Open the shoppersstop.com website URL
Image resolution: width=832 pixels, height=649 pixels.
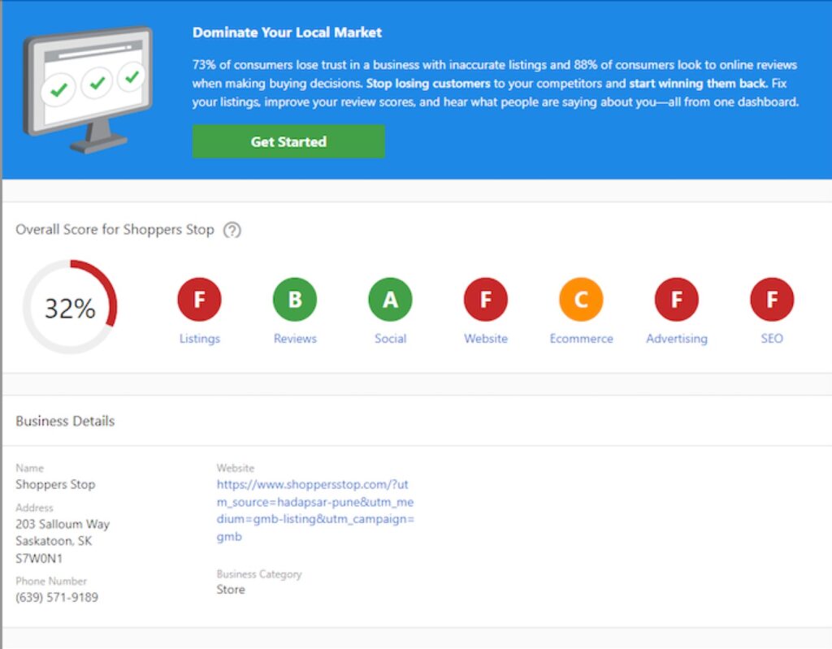tap(315, 510)
